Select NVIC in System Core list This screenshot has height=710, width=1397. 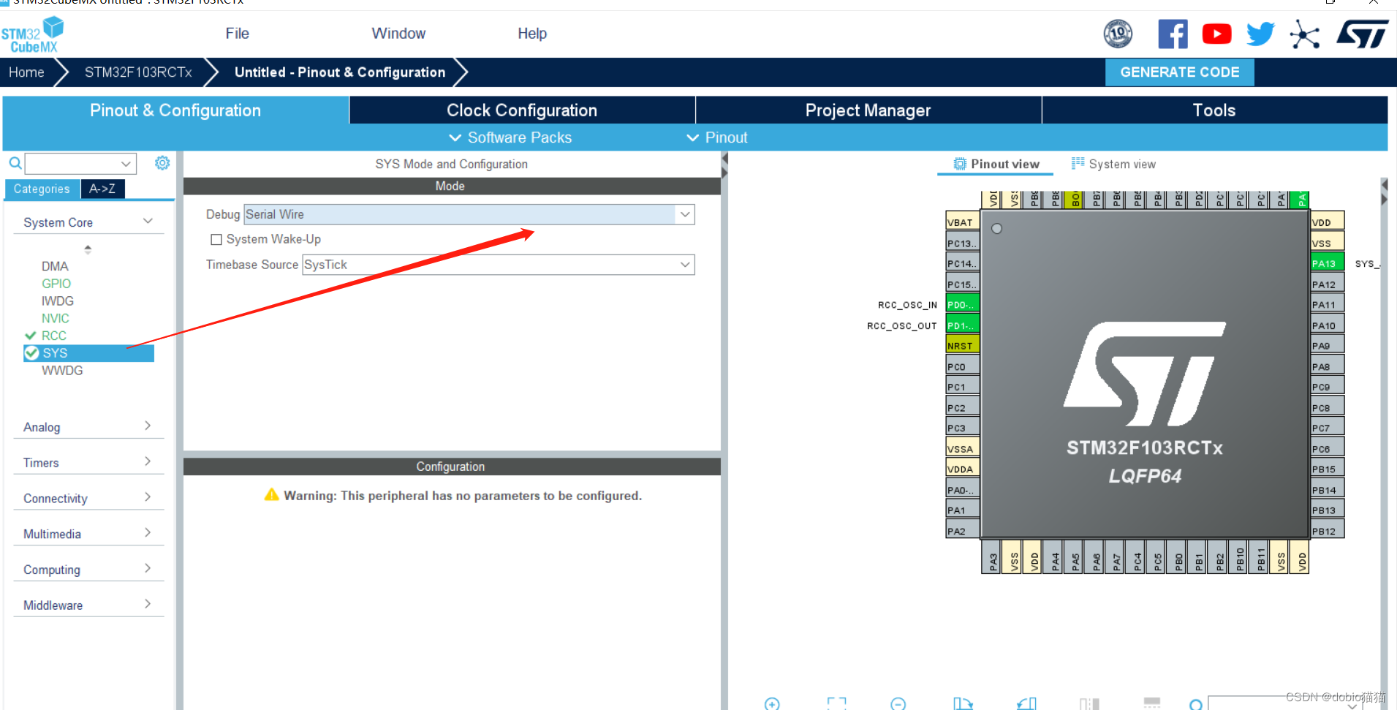click(56, 318)
